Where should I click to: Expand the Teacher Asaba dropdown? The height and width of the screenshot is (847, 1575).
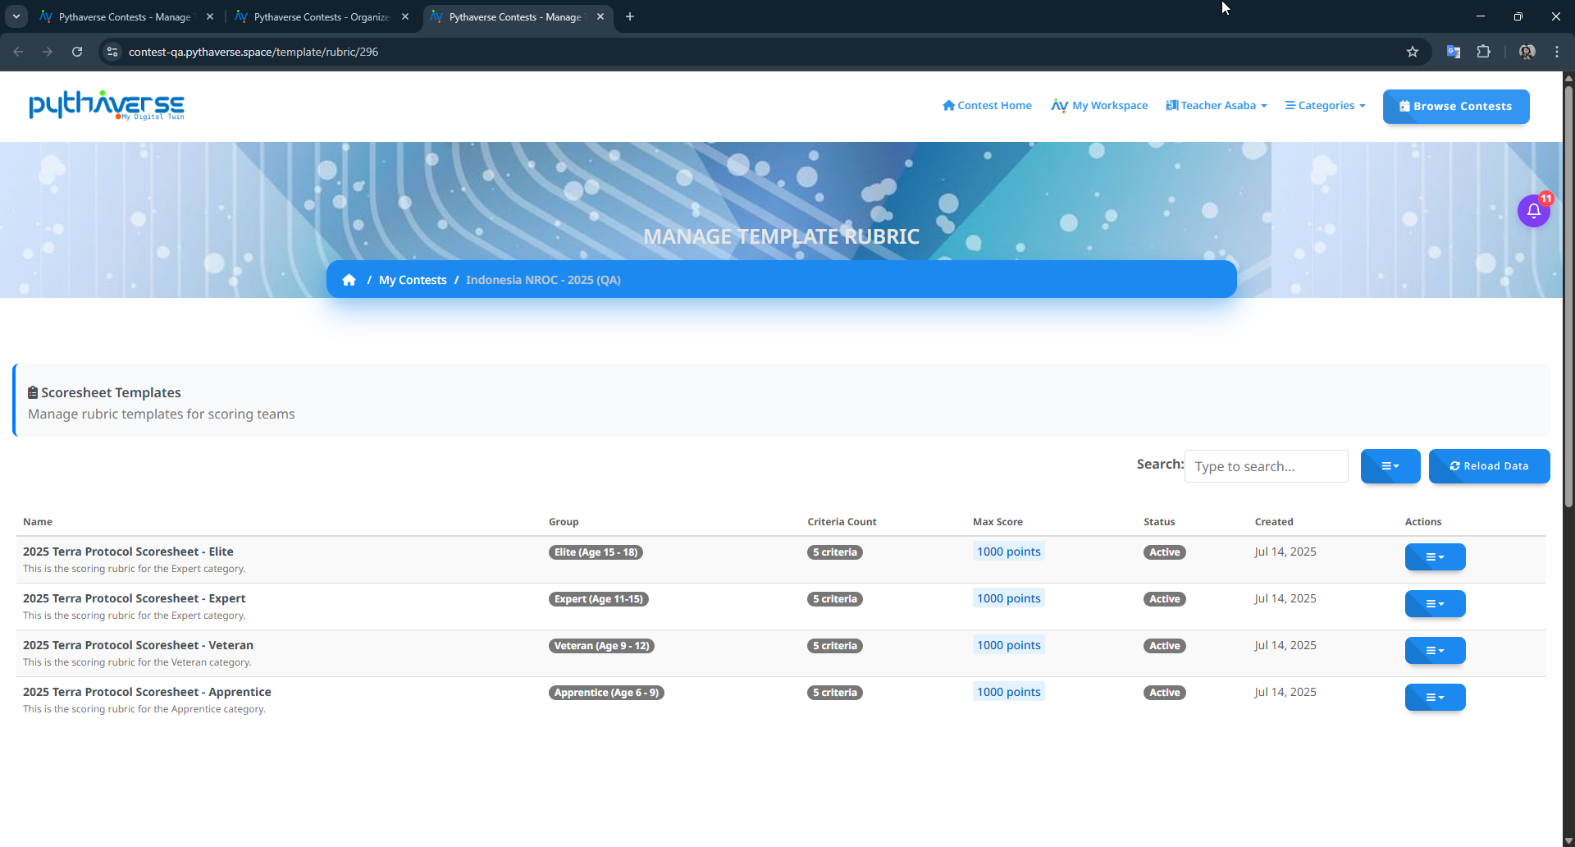[x=1217, y=105]
